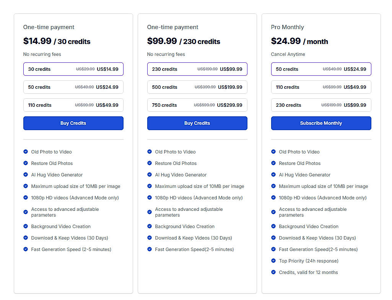Select 230 credits option in Pro Monthly card

click(321, 105)
